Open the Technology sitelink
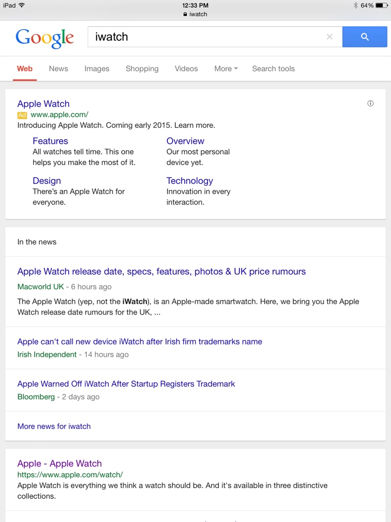This screenshot has width=391, height=522. [x=189, y=181]
